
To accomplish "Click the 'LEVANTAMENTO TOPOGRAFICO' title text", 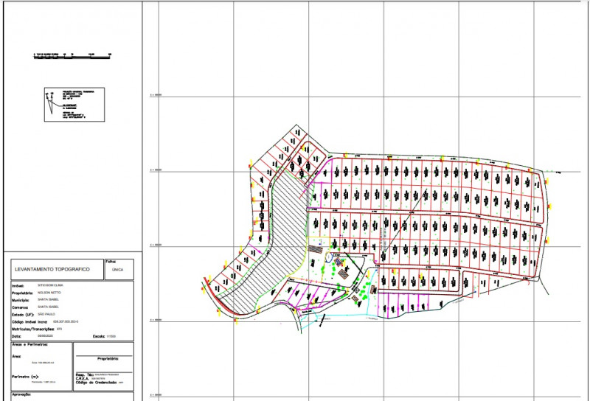I will [52, 269].
